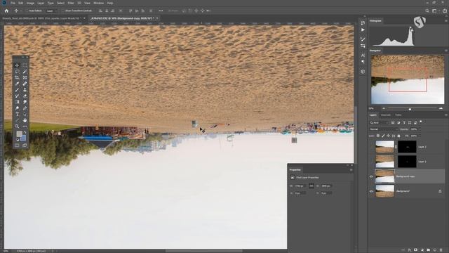
Task: Select the Zoom tool
Action: click(17, 126)
